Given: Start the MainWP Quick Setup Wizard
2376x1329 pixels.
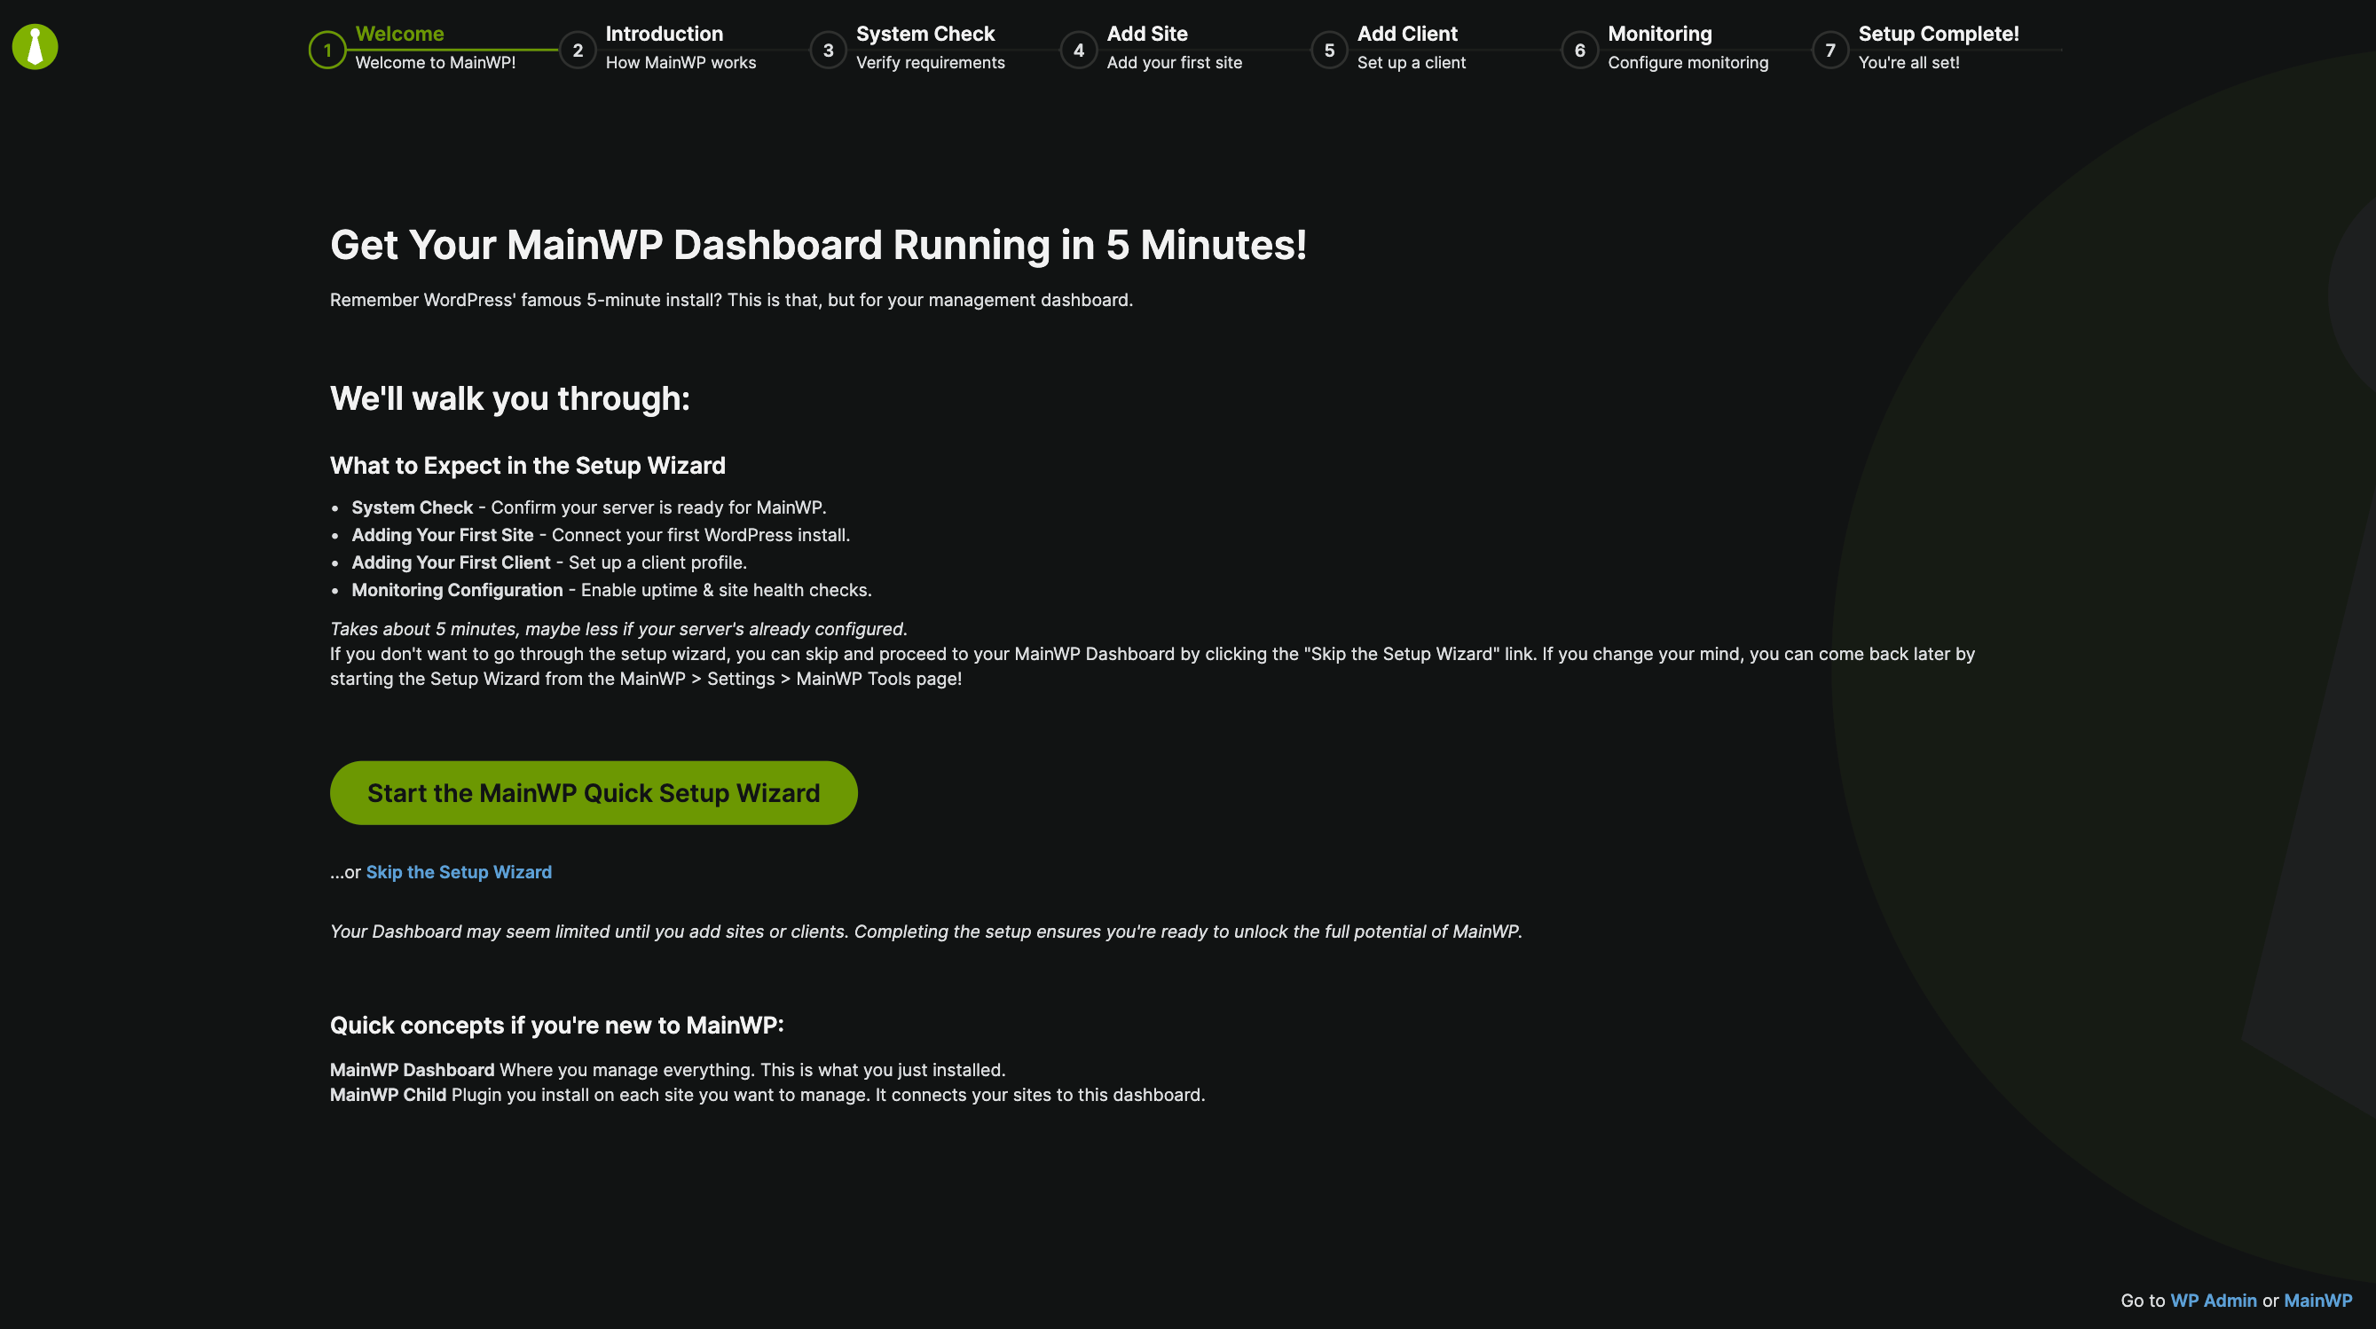Looking at the screenshot, I should 593,793.
